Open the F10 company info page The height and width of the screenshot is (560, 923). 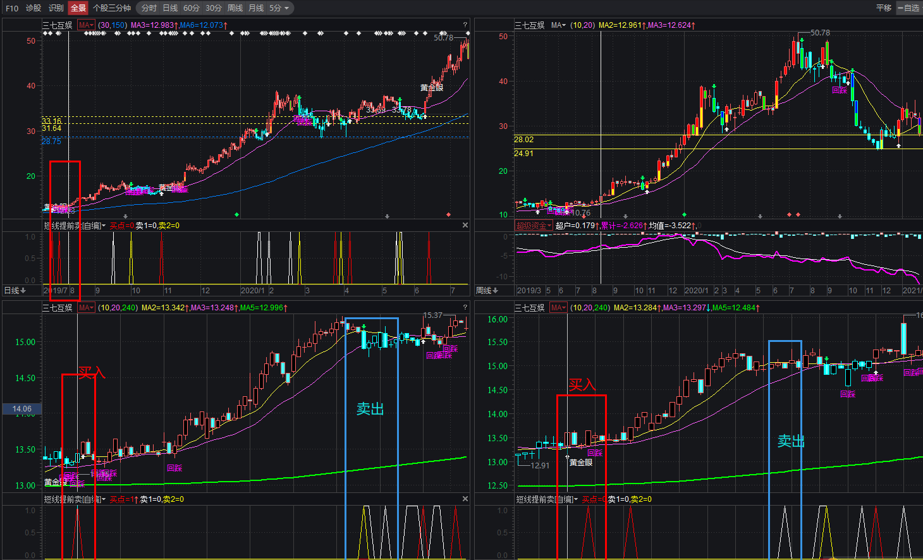pyautogui.click(x=12, y=8)
